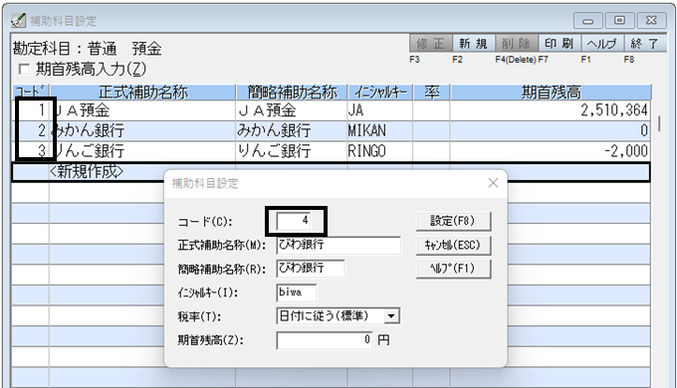
Task: Click the -2,000 balance cell
Action: pos(551,151)
